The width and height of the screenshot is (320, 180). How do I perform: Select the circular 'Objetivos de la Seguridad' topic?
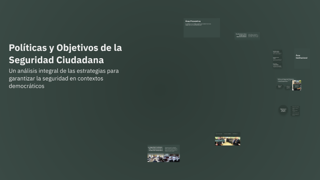pyautogui.click(x=283, y=110)
